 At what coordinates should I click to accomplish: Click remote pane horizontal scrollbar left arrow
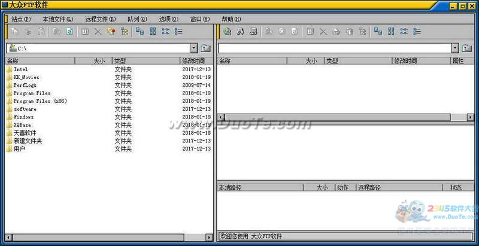220,117
